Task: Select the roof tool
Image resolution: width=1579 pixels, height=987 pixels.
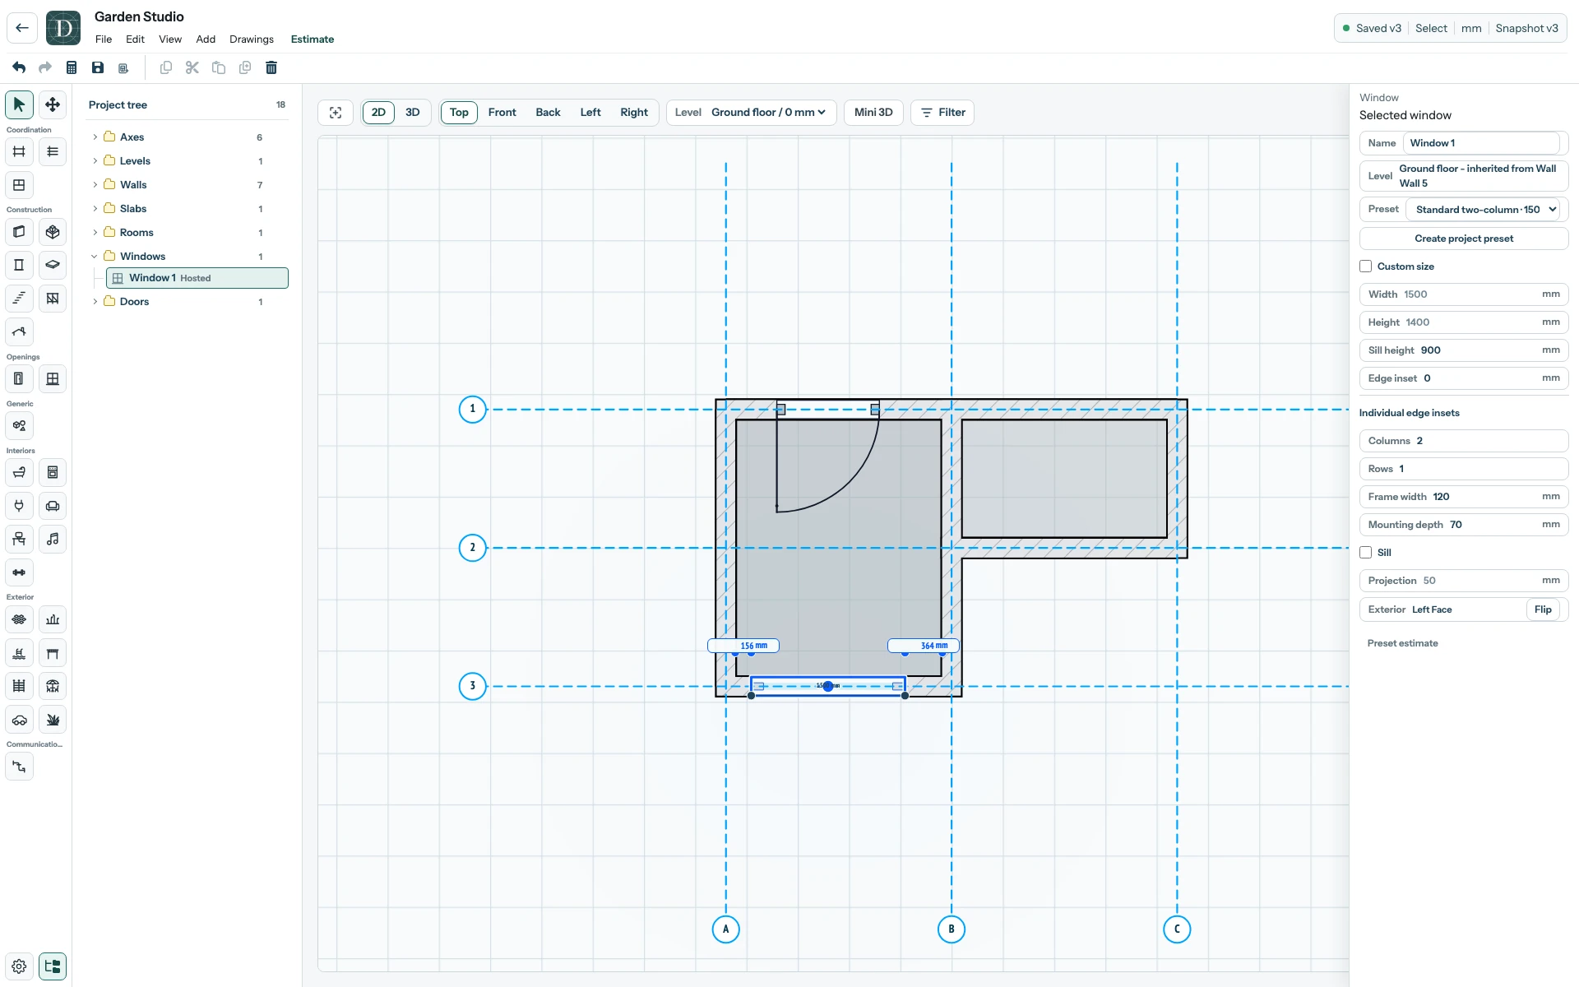Action: [x=19, y=332]
